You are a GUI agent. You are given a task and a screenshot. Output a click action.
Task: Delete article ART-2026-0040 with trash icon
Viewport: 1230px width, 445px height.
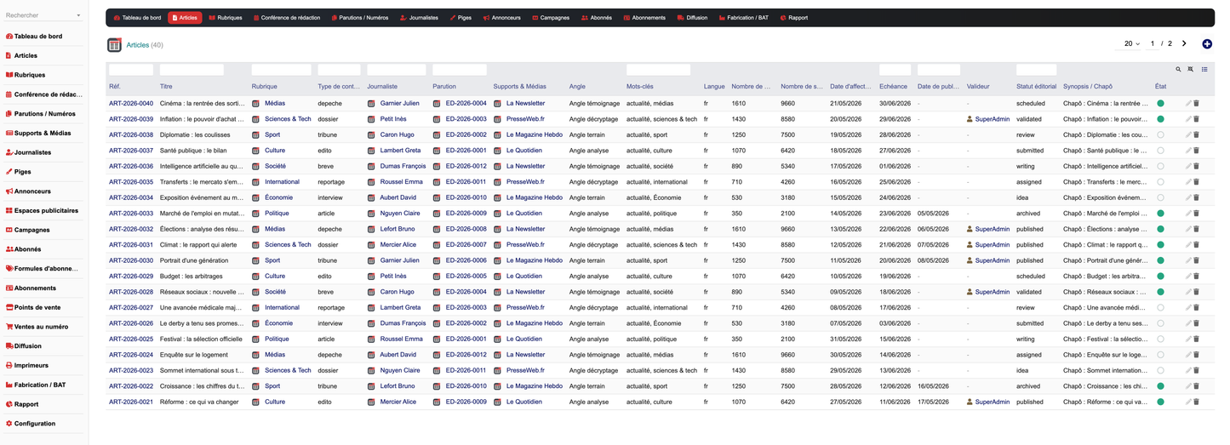pyautogui.click(x=1196, y=103)
